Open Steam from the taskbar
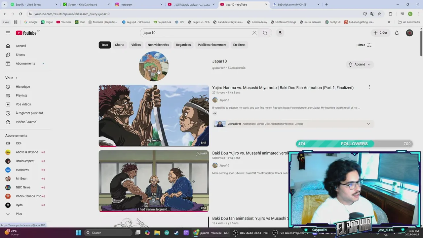 [x=176, y=233]
